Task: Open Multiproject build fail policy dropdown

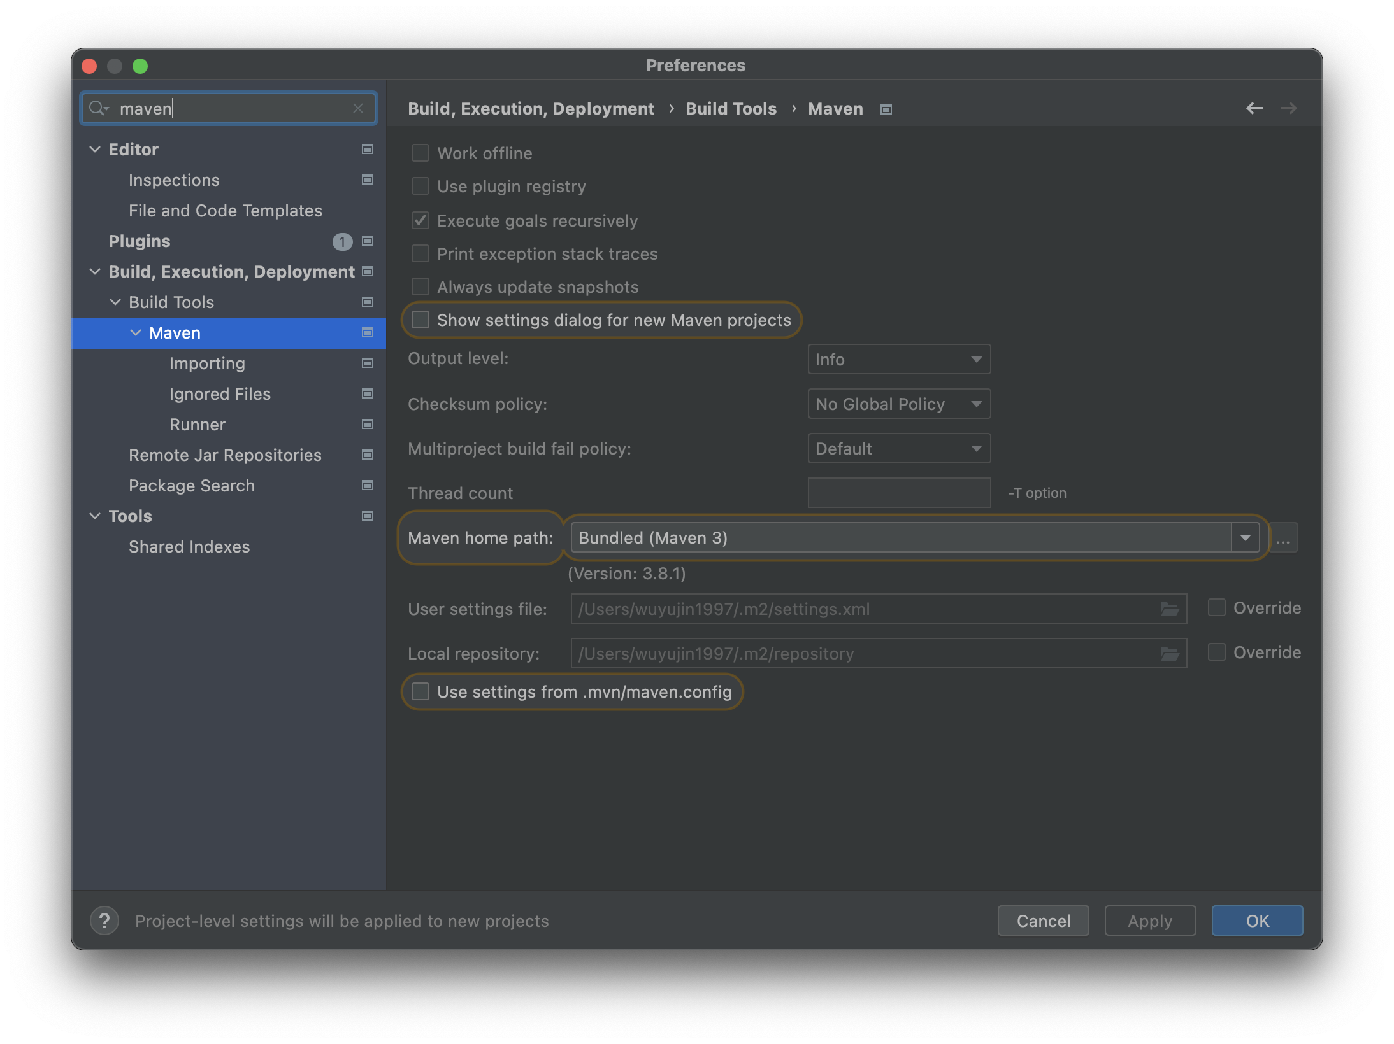Action: [x=899, y=449]
